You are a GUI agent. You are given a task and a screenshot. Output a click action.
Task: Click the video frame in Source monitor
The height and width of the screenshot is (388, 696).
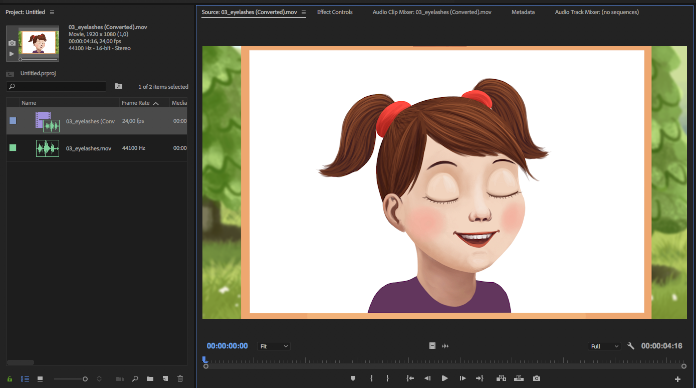(x=444, y=182)
